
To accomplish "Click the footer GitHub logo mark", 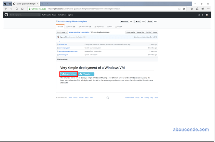I will pos(108,97).
